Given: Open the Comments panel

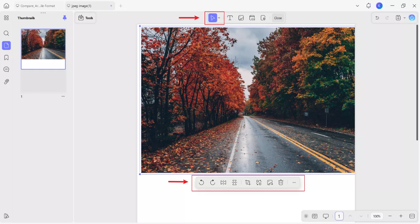Looking at the screenshot, I should click(x=6, y=69).
